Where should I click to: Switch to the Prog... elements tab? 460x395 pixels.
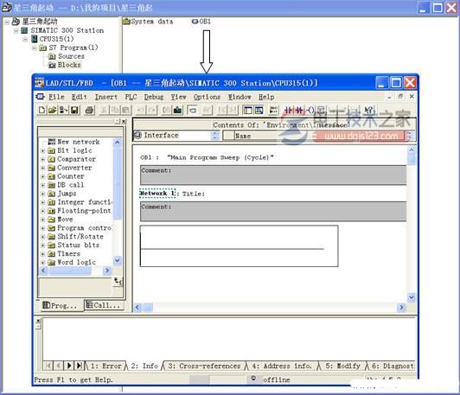(61, 306)
